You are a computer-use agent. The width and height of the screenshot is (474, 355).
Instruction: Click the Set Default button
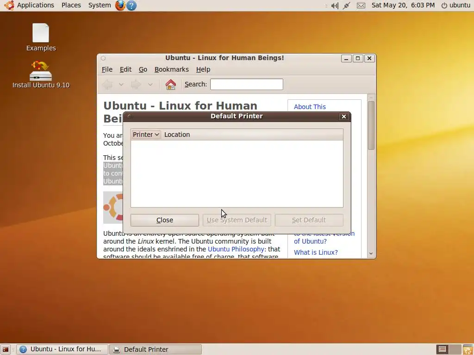309,220
